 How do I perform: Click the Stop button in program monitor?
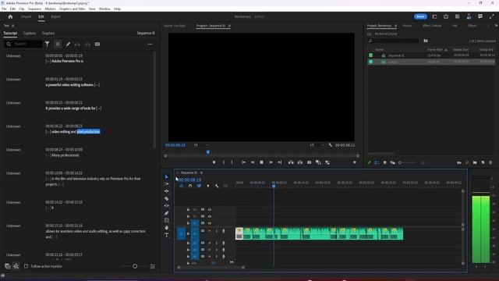(262, 162)
